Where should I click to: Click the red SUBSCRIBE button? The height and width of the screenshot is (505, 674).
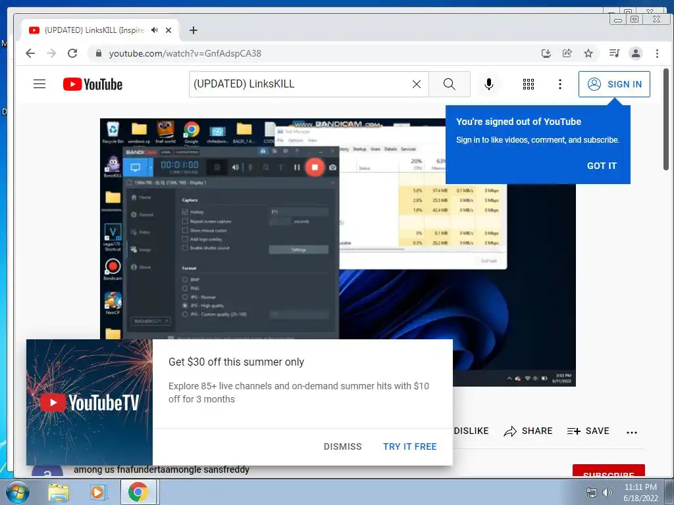point(608,471)
